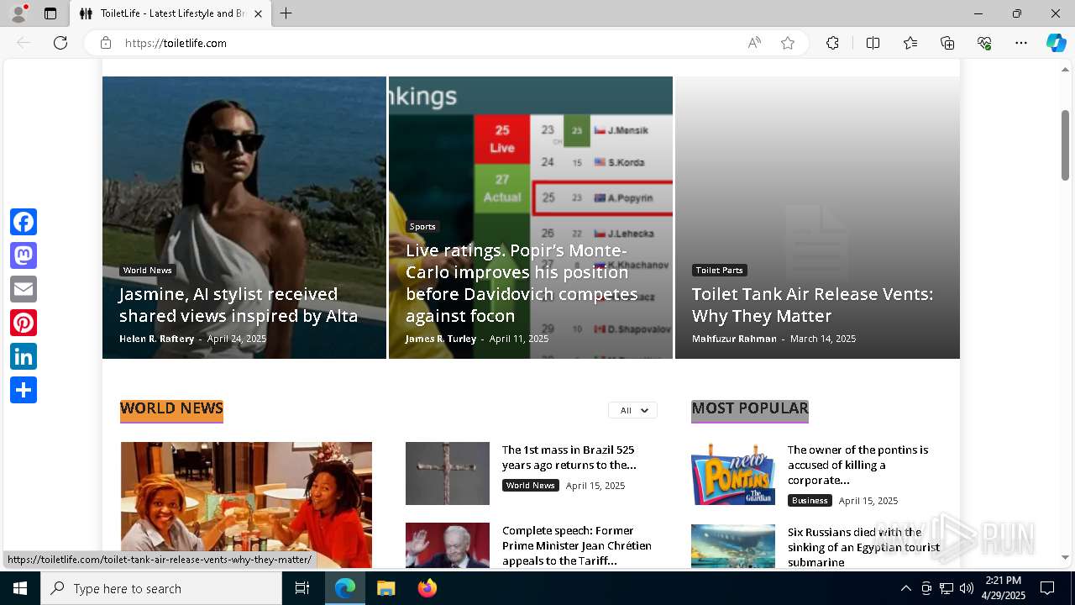Open the Copilot icon
1075x605 pixels.
[1056, 43]
